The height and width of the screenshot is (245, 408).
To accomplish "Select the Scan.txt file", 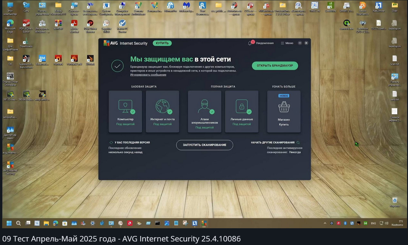I will (x=394, y=60).
